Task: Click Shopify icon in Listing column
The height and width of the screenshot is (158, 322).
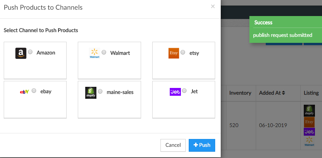Action: pyautogui.click(x=309, y=110)
